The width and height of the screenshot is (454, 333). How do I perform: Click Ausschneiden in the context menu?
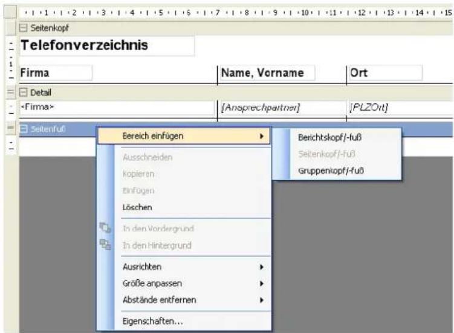pyautogui.click(x=148, y=157)
